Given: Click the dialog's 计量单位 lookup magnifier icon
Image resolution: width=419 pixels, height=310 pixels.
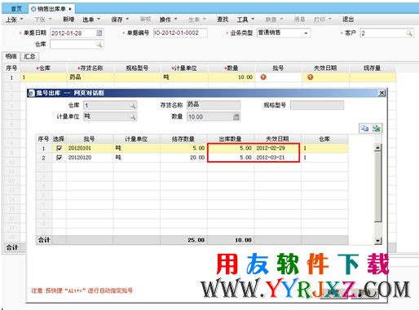Looking at the screenshot, I should pyautogui.click(x=132, y=116).
